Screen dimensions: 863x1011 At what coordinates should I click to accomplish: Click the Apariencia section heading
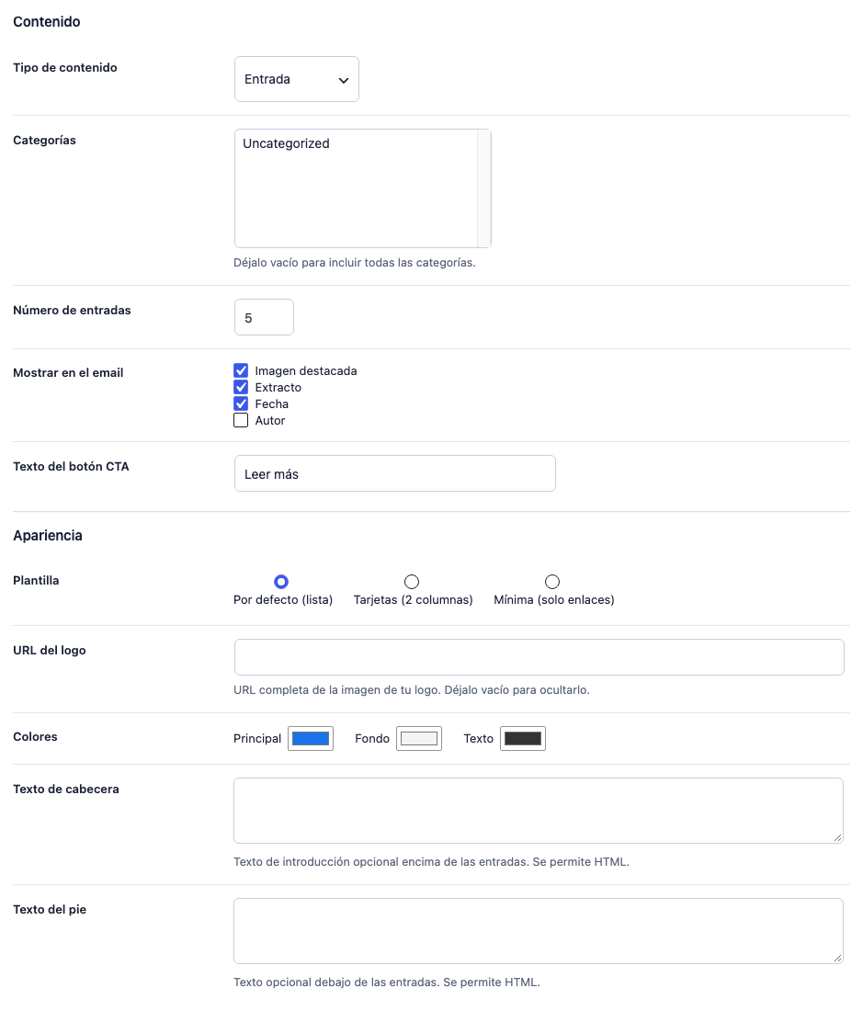tap(48, 536)
